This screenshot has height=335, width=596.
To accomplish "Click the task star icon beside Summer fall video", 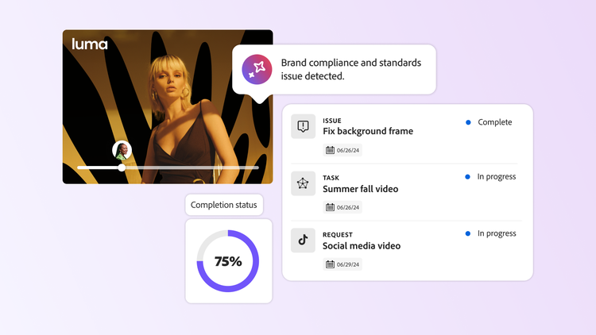I will click(x=303, y=183).
